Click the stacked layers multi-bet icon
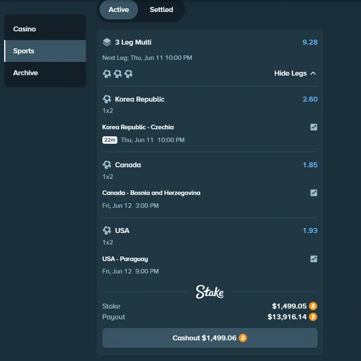The image size is (361, 361). [107, 42]
